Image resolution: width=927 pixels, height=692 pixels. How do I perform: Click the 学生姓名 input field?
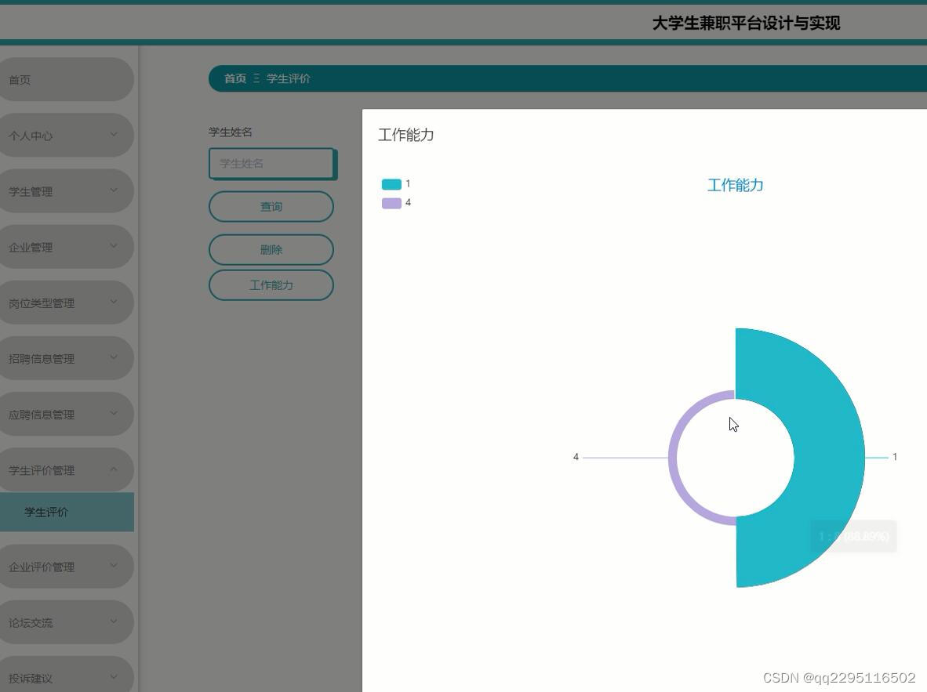click(271, 163)
